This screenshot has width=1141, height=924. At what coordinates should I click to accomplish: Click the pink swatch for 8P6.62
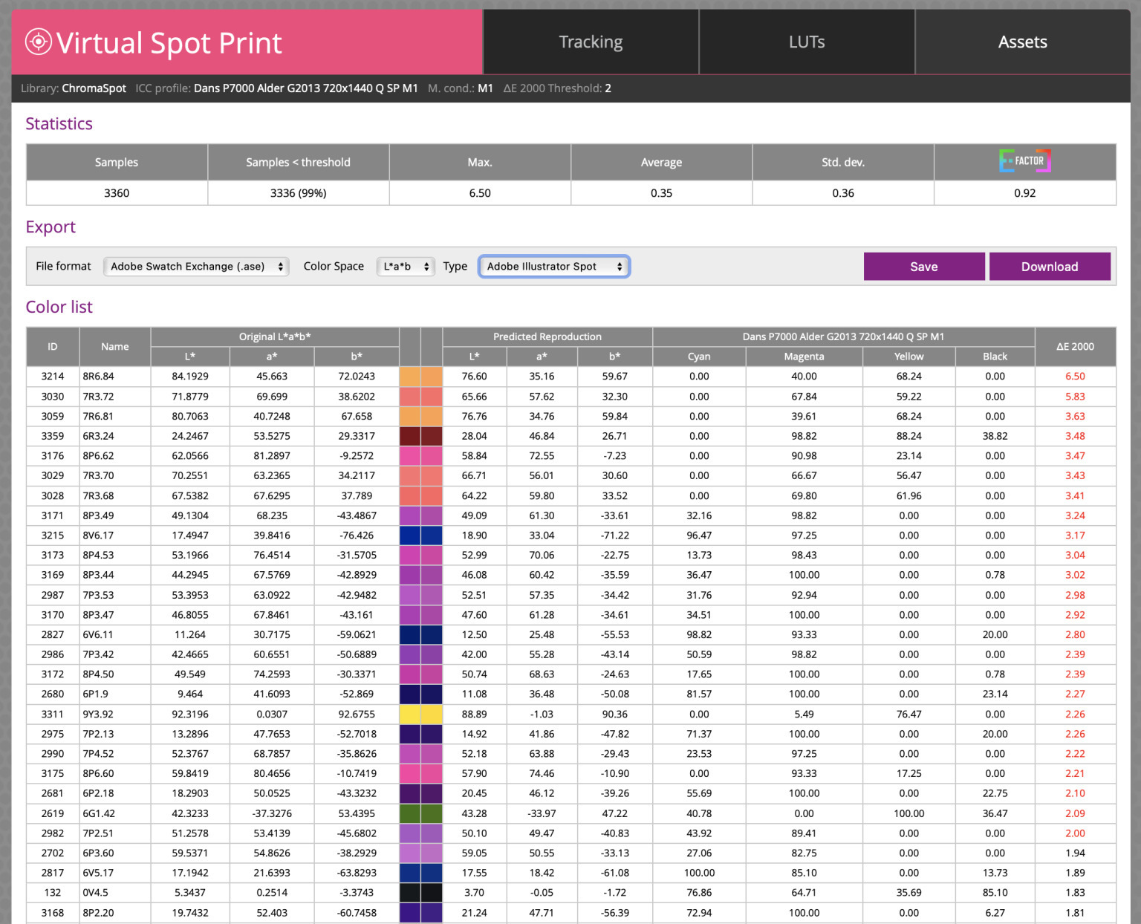pyautogui.click(x=420, y=456)
